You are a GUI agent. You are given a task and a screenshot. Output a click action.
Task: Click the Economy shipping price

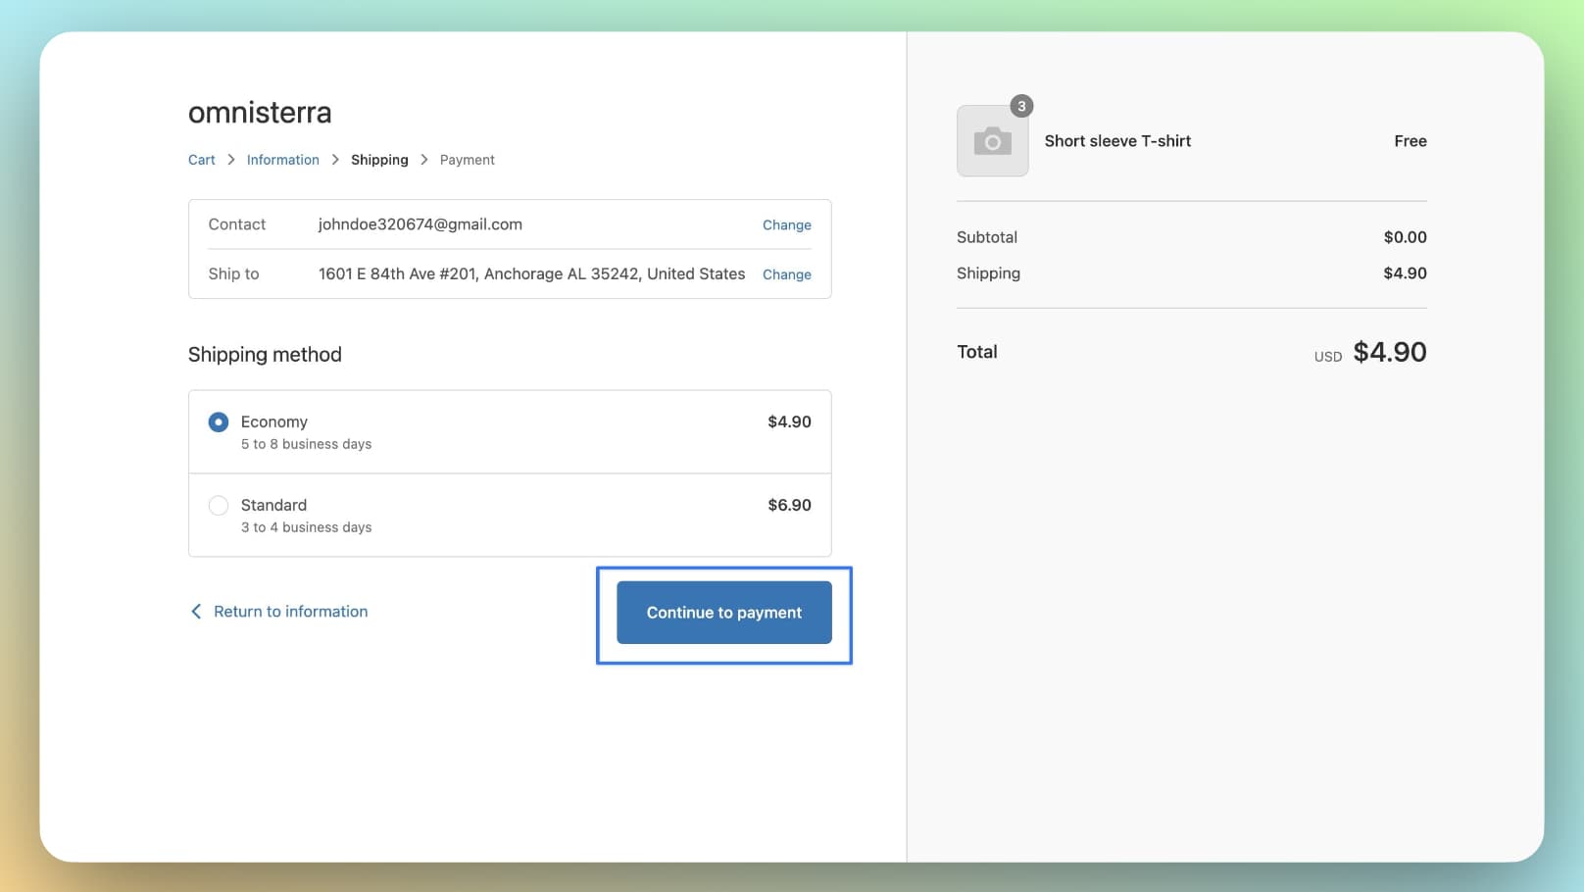pos(789,421)
